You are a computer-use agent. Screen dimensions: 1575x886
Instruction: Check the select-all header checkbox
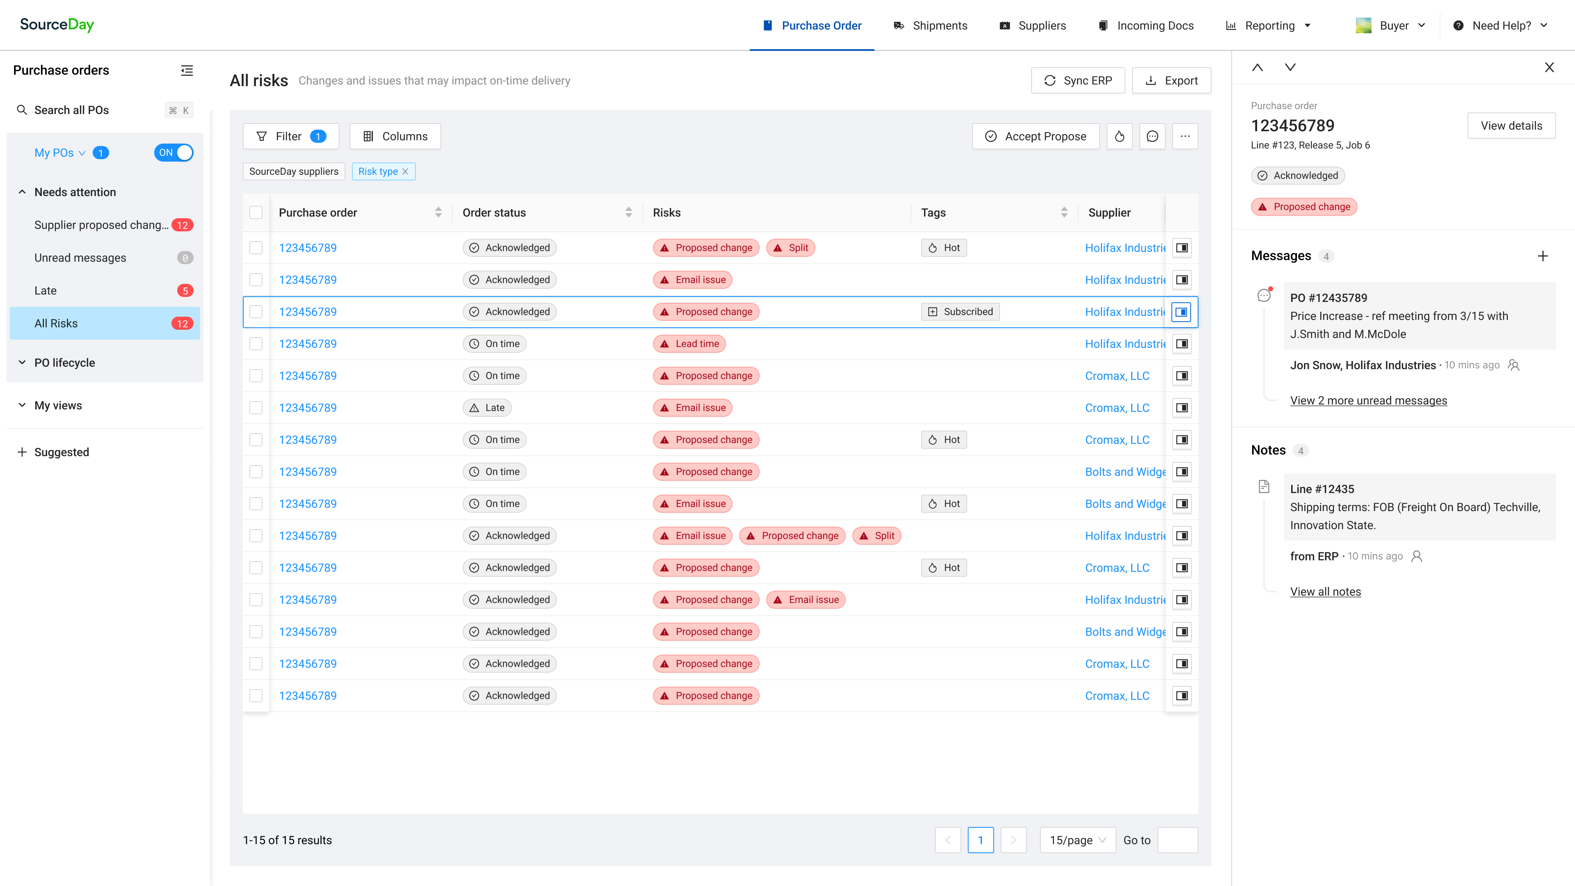pos(256,213)
